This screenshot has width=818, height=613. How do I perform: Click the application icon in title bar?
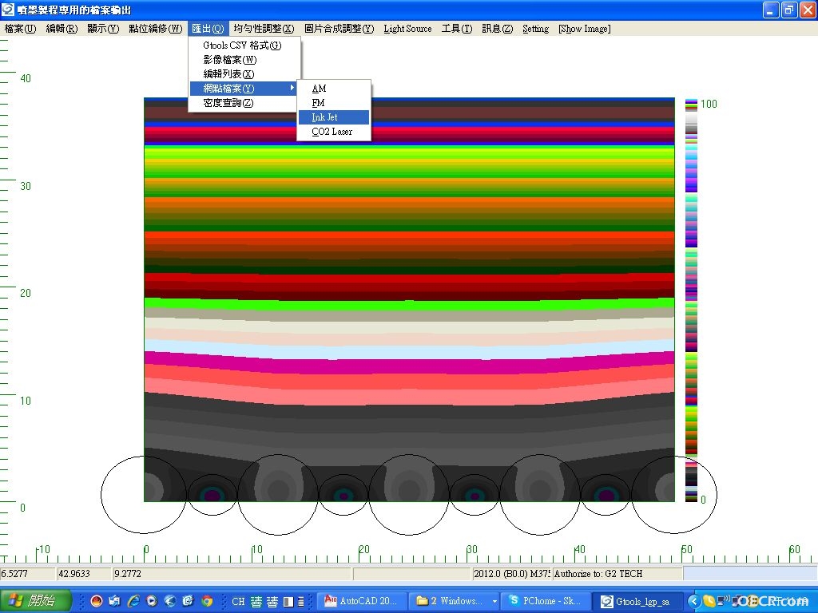8,10
